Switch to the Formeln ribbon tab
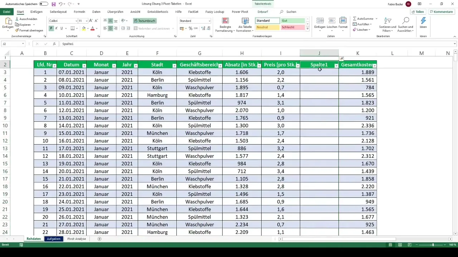The image size is (458, 257). point(79,12)
